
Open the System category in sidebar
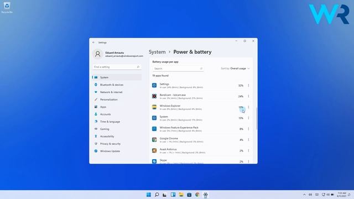(117, 77)
